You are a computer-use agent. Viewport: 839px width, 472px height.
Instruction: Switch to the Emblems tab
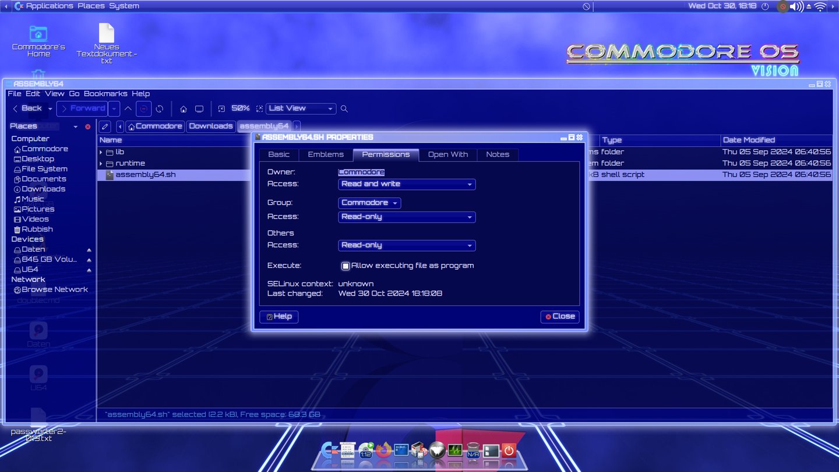click(x=326, y=154)
